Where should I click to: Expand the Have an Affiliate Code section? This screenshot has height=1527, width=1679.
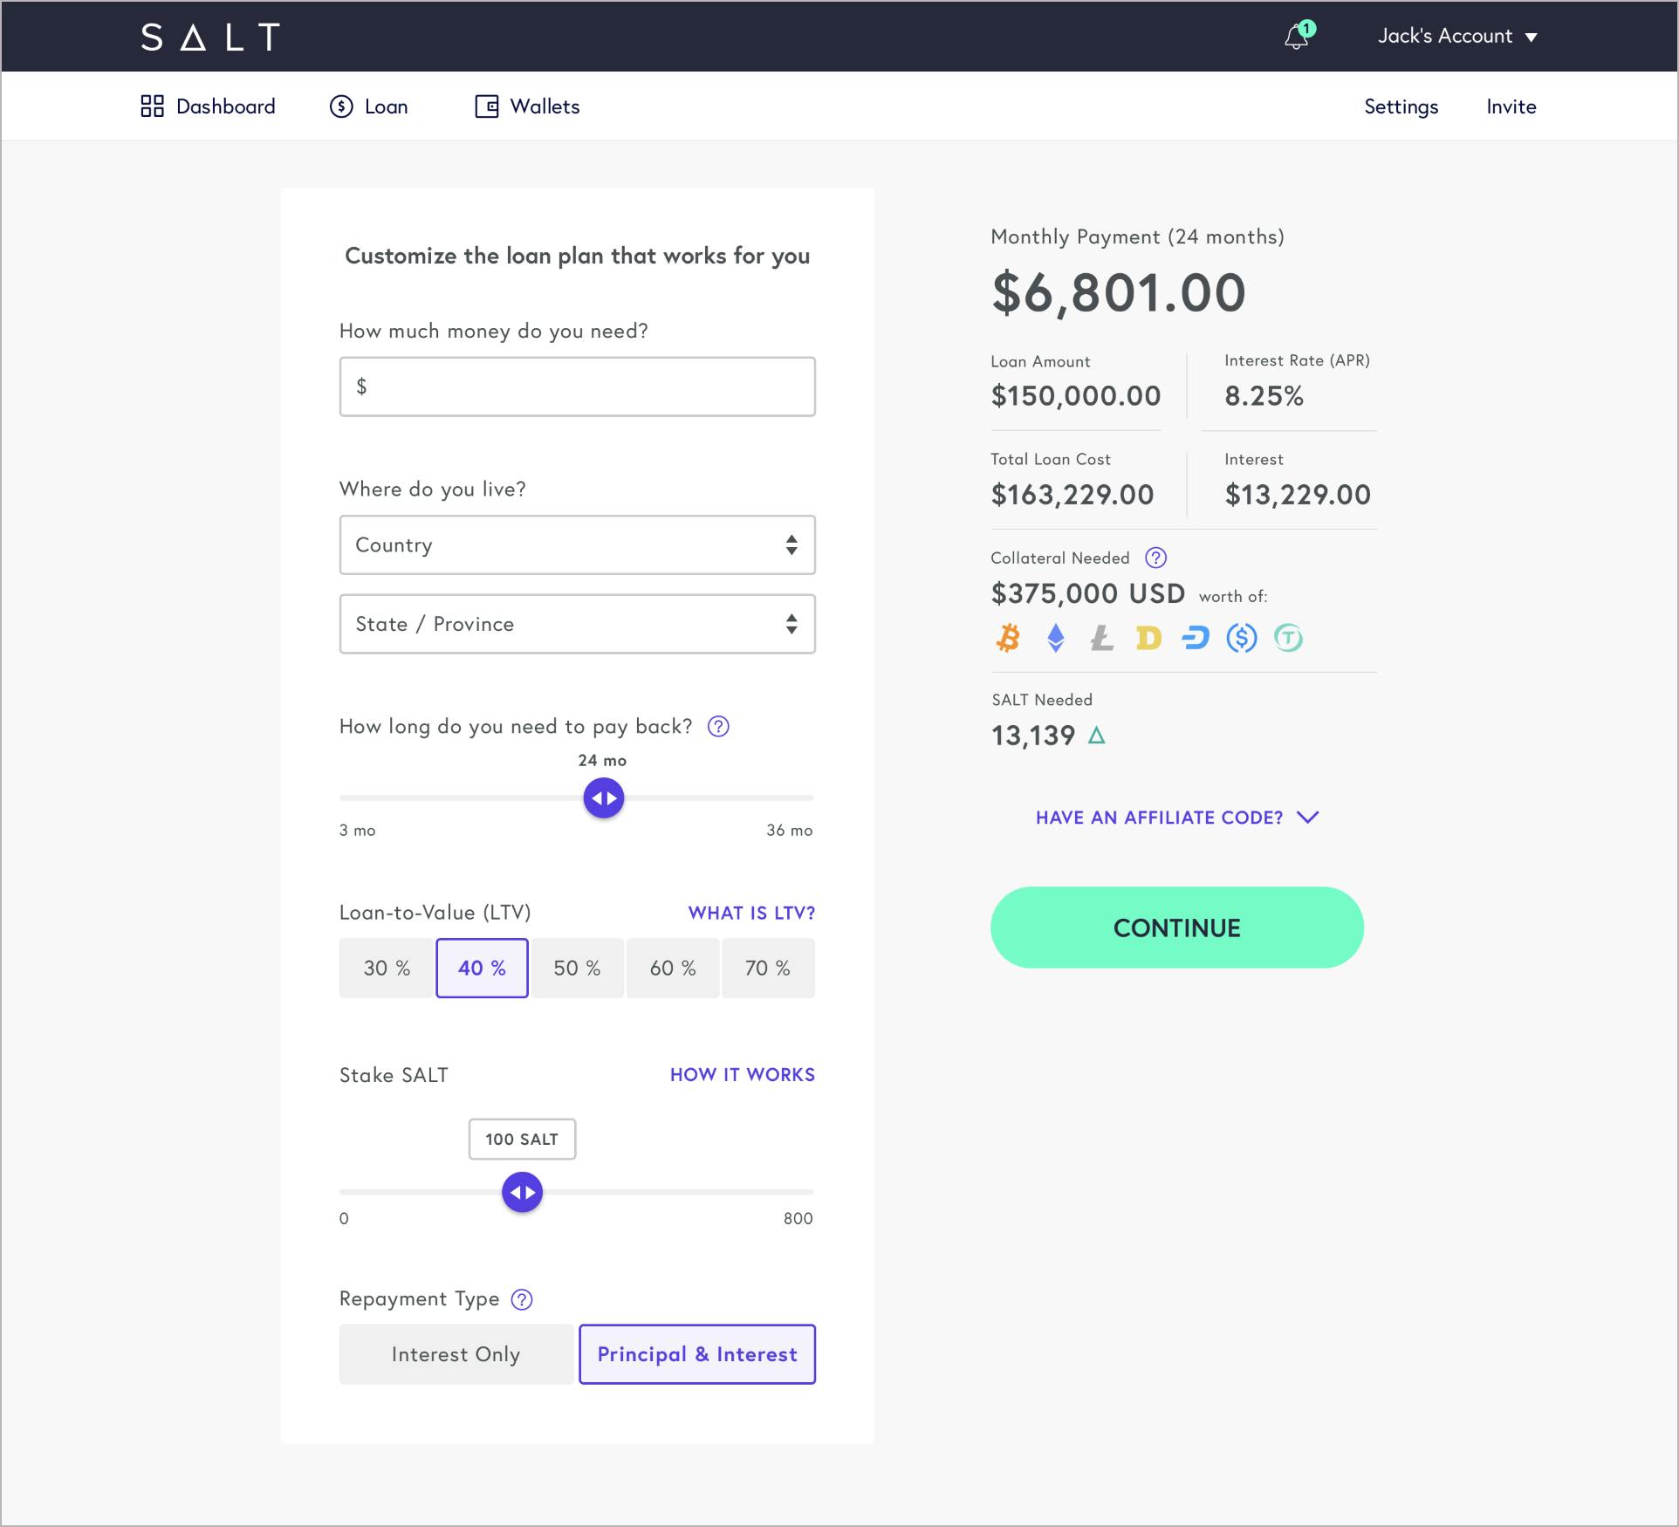(1175, 818)
